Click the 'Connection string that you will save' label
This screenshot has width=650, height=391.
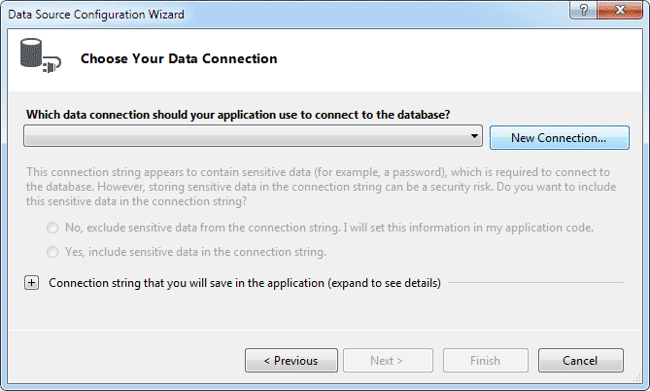tap(245, 283)
